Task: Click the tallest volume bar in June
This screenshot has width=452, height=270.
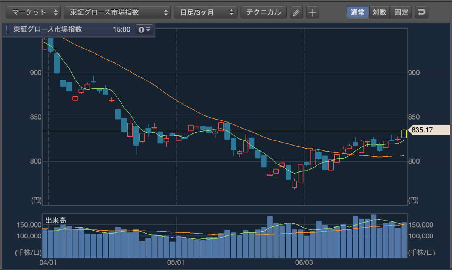Action: coord(374,236)
